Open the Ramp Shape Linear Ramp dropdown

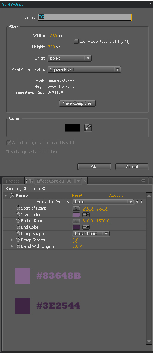91,234
